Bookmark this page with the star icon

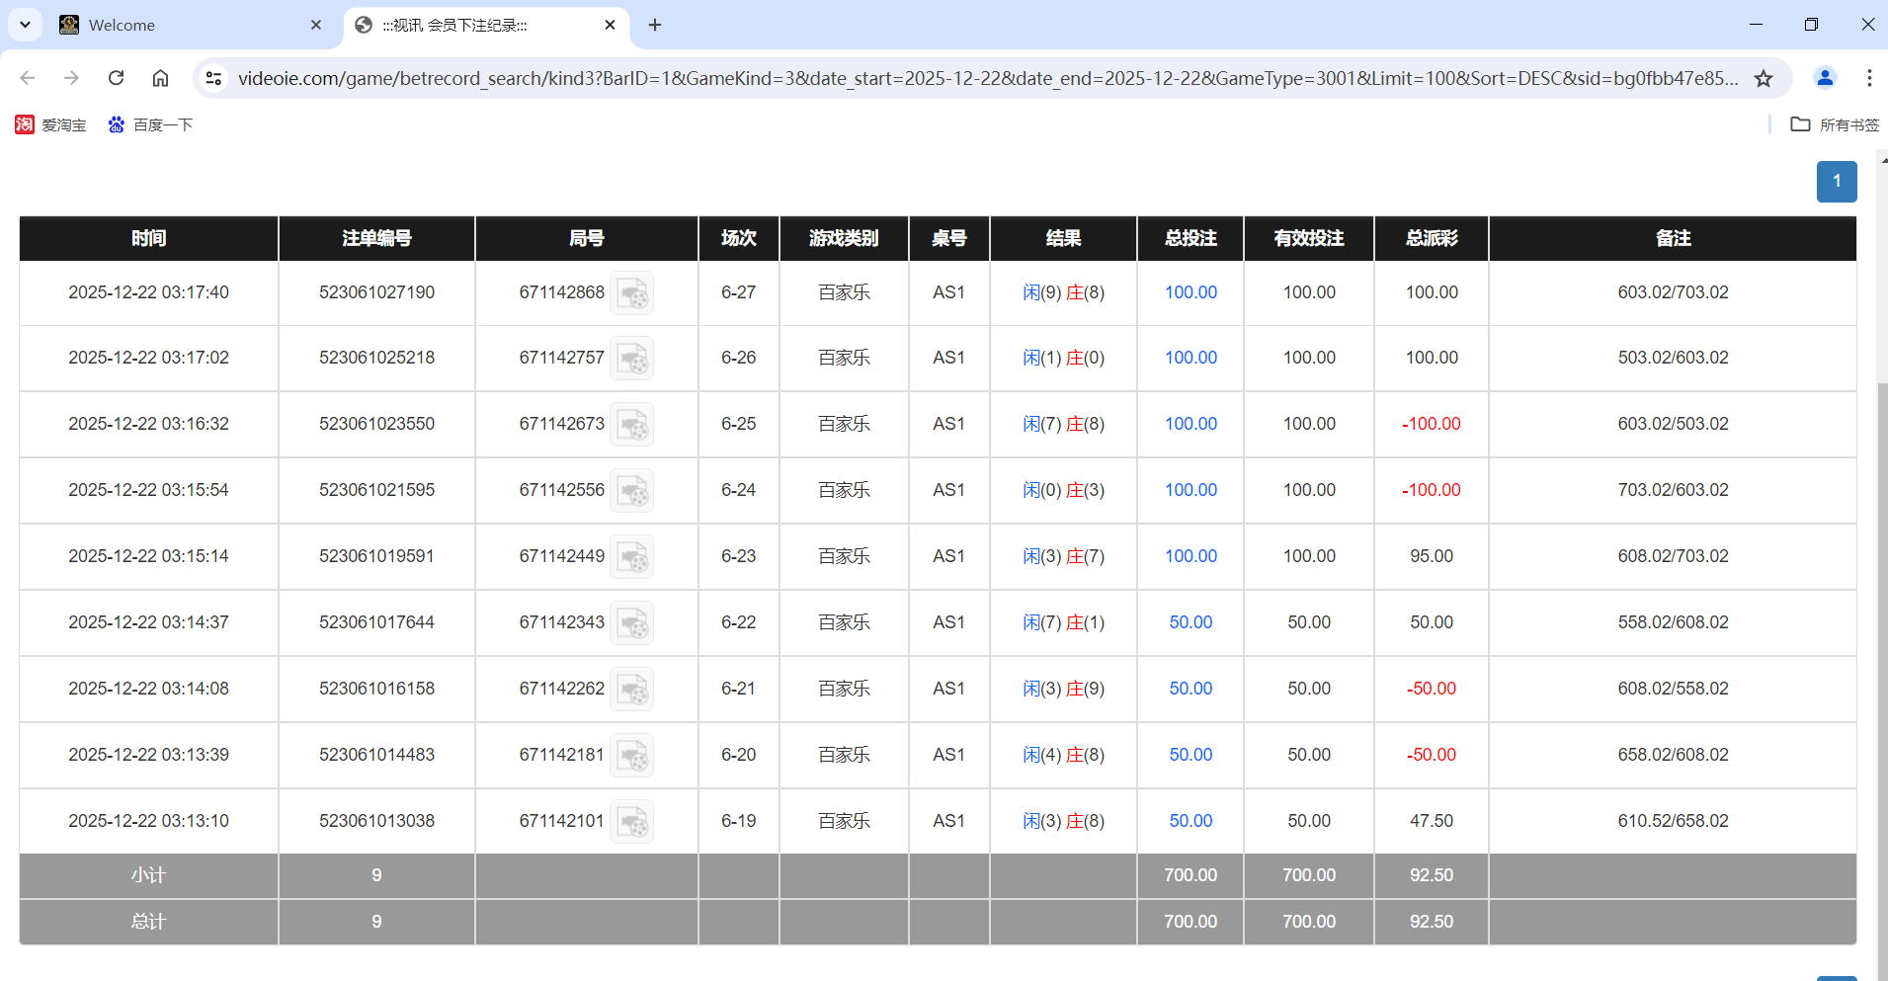[1764, 78]
